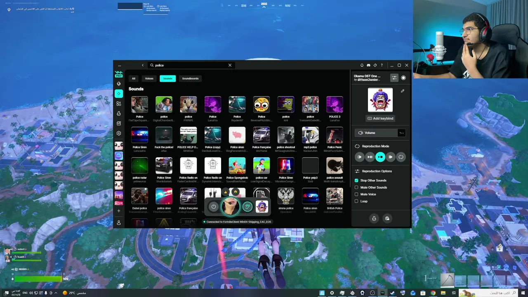Enable Mute Voice checkbox

point(356,194)
